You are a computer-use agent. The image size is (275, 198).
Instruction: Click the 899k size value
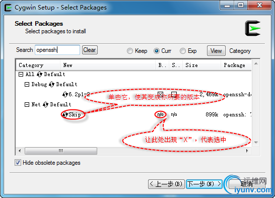pos(212,115)
